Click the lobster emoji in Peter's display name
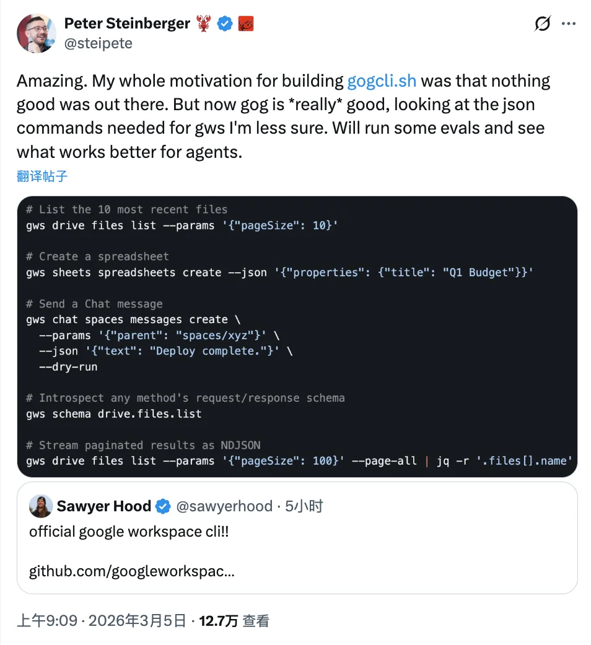The image size is (591, 645). click(204, 23)
